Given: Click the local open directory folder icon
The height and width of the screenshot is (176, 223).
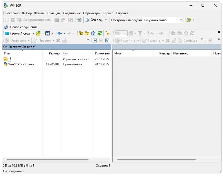Looking at the screenshot, I should pyautogui.click(x=38, y=34).
